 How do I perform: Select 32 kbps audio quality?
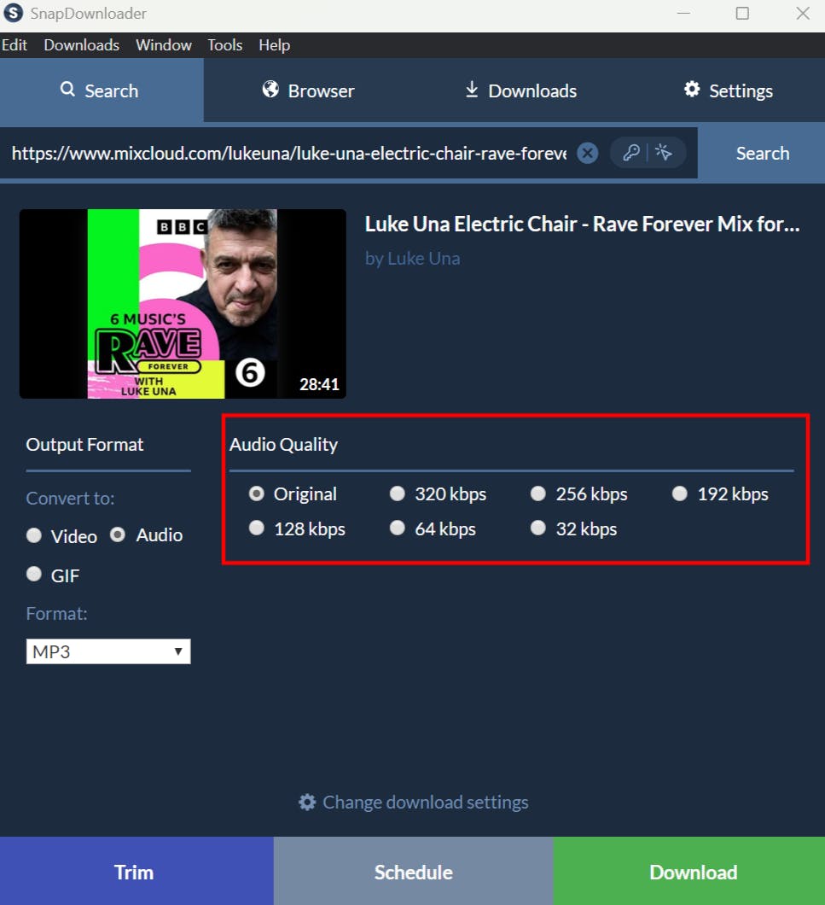(x=537, y=528)
